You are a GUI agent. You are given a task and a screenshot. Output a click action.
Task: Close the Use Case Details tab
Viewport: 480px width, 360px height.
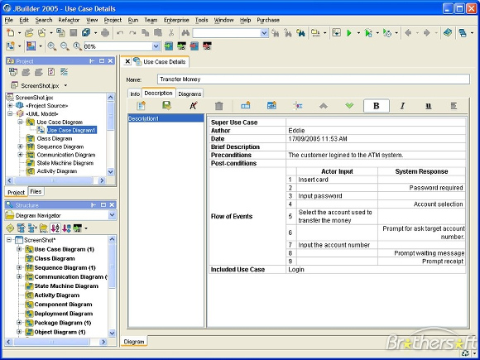coord(127,61)
